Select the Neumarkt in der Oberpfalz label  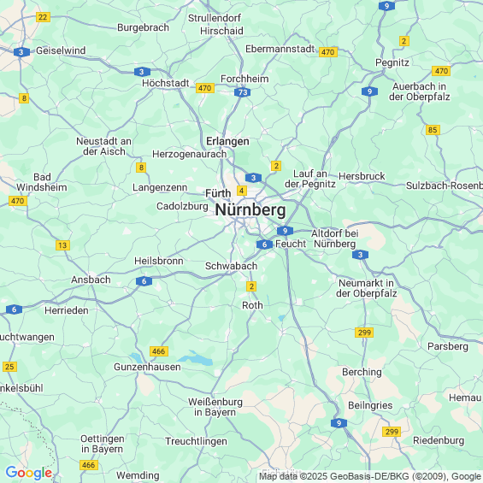click(x=366, y=288)
